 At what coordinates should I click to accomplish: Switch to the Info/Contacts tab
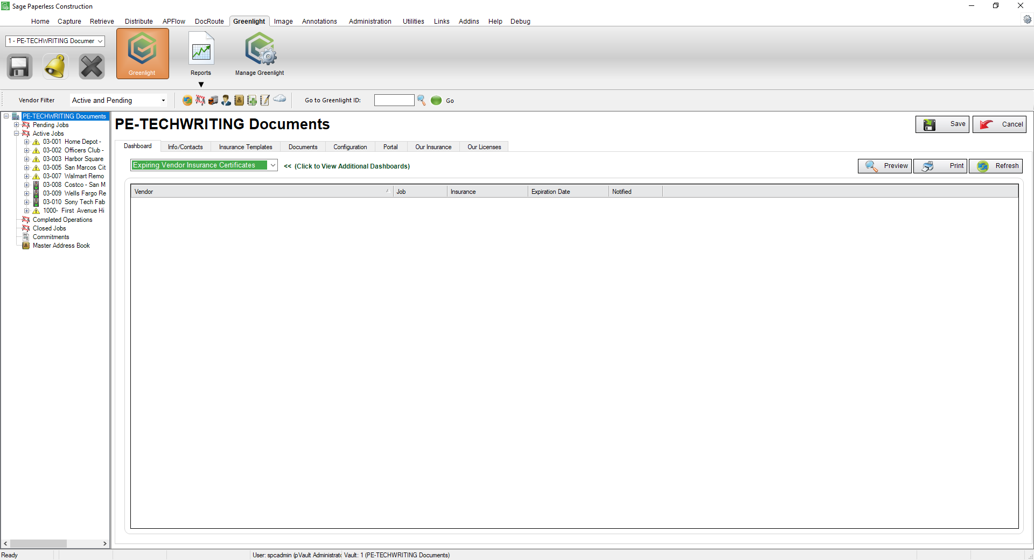[185, 147]
